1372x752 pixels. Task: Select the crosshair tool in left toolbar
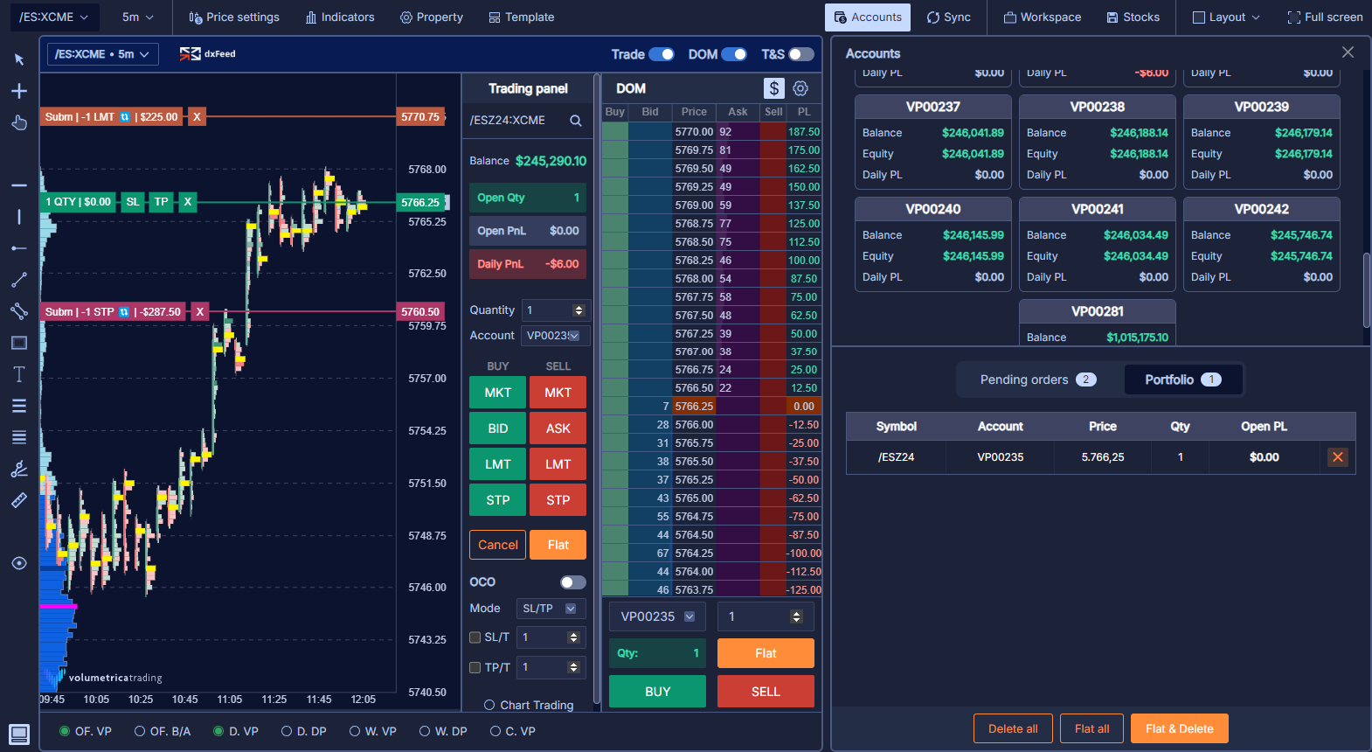pyautogui.click(x=19, y=91)
